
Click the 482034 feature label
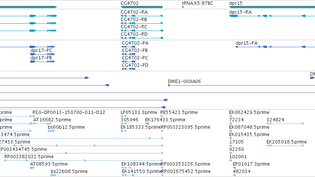click(x=242, y=172)
